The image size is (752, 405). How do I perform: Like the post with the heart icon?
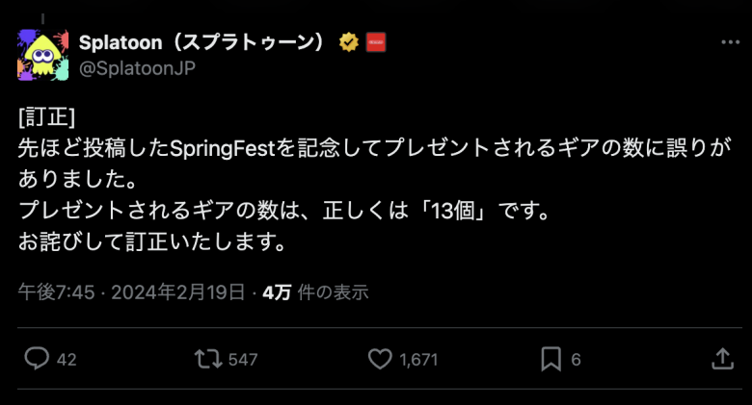[x=381, y=359]
